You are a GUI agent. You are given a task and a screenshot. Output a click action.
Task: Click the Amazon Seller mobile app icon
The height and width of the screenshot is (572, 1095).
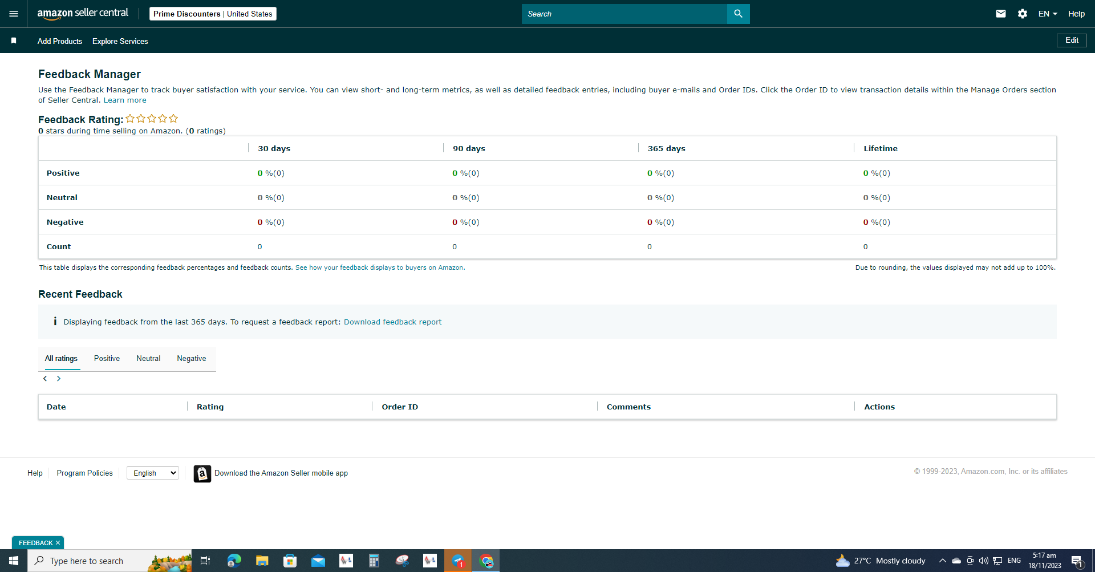pos(202,473)
